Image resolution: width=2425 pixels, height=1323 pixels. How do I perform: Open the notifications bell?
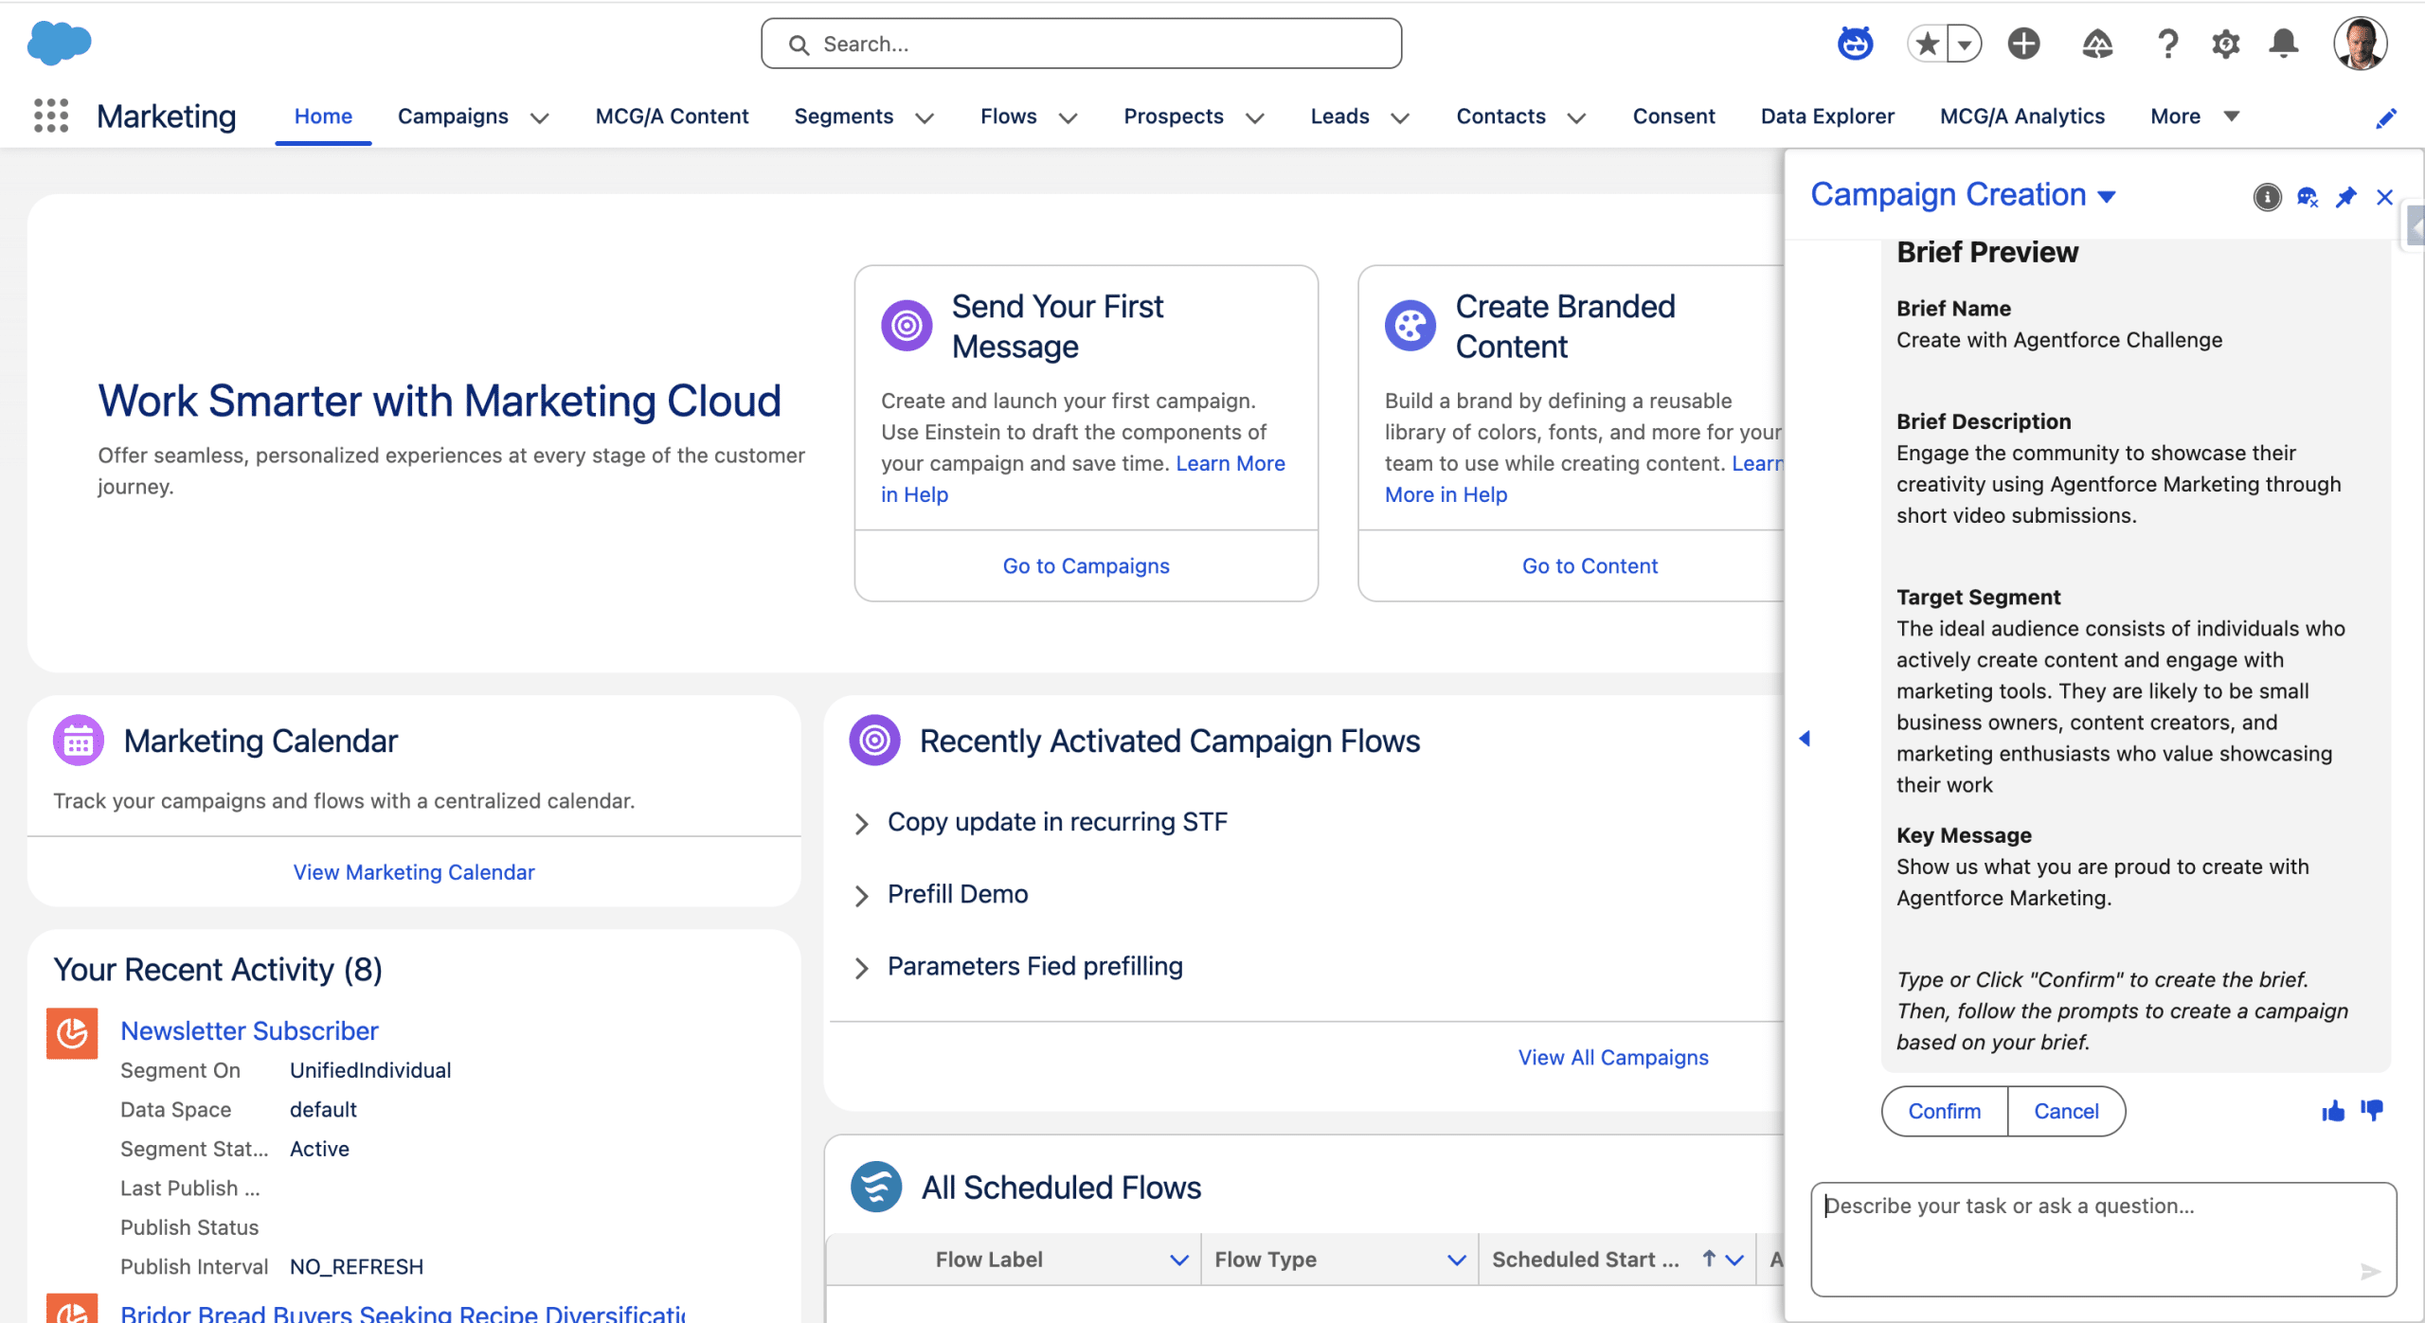click(x=2284, y=44)
